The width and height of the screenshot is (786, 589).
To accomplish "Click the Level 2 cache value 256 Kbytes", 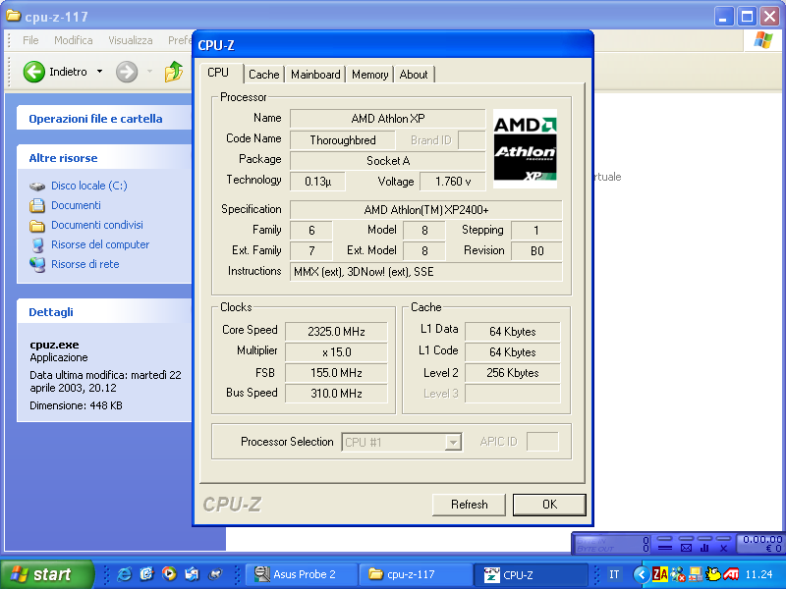I will tap(512, 373).
